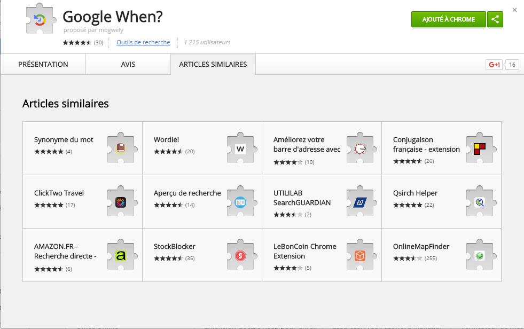Click the AJOUTÉ À CHROME button
The height and width of the screenshot is (329, 524).
(x=448, y=19)
